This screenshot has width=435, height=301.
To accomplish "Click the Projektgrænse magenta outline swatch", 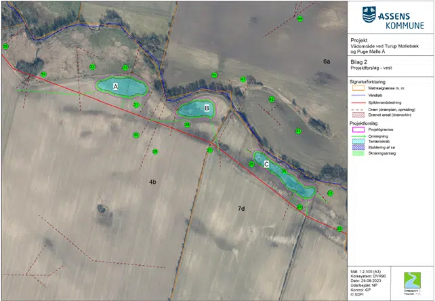I will [x=358, y=129].
